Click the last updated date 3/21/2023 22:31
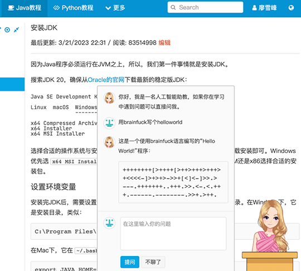Viewport: 301px width, 271px height. point(82,42)
